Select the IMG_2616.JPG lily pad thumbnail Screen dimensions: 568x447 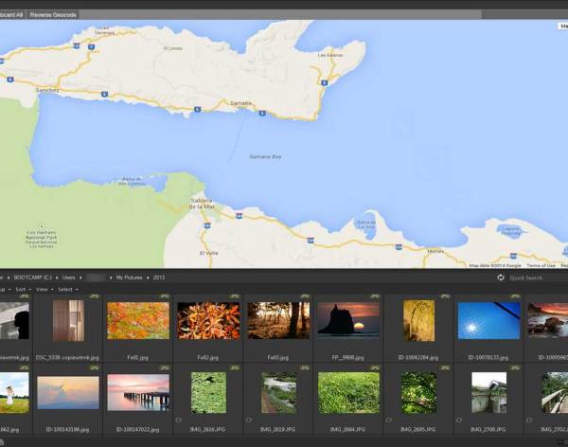click(208, 393)
